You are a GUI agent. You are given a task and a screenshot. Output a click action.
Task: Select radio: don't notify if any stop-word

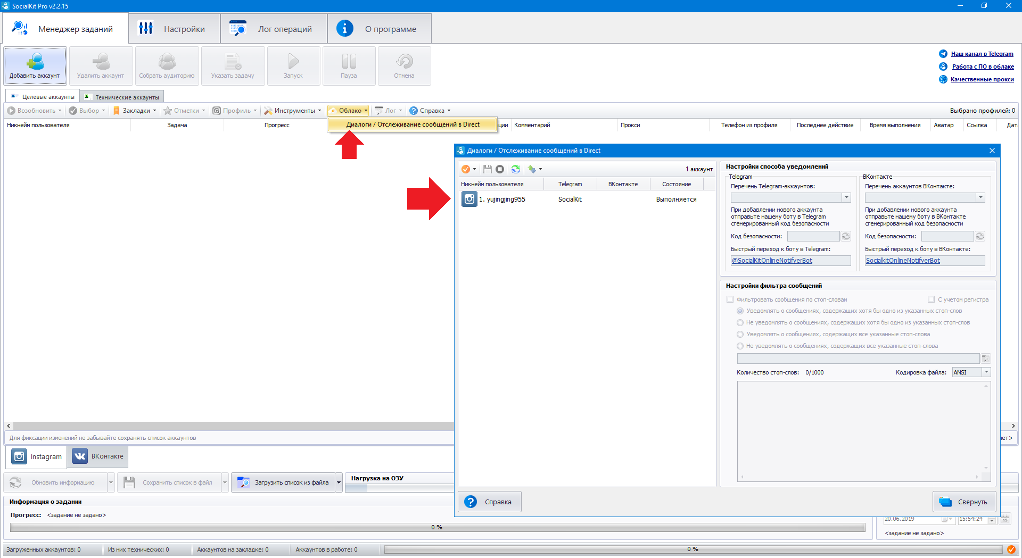pos(740,322)
